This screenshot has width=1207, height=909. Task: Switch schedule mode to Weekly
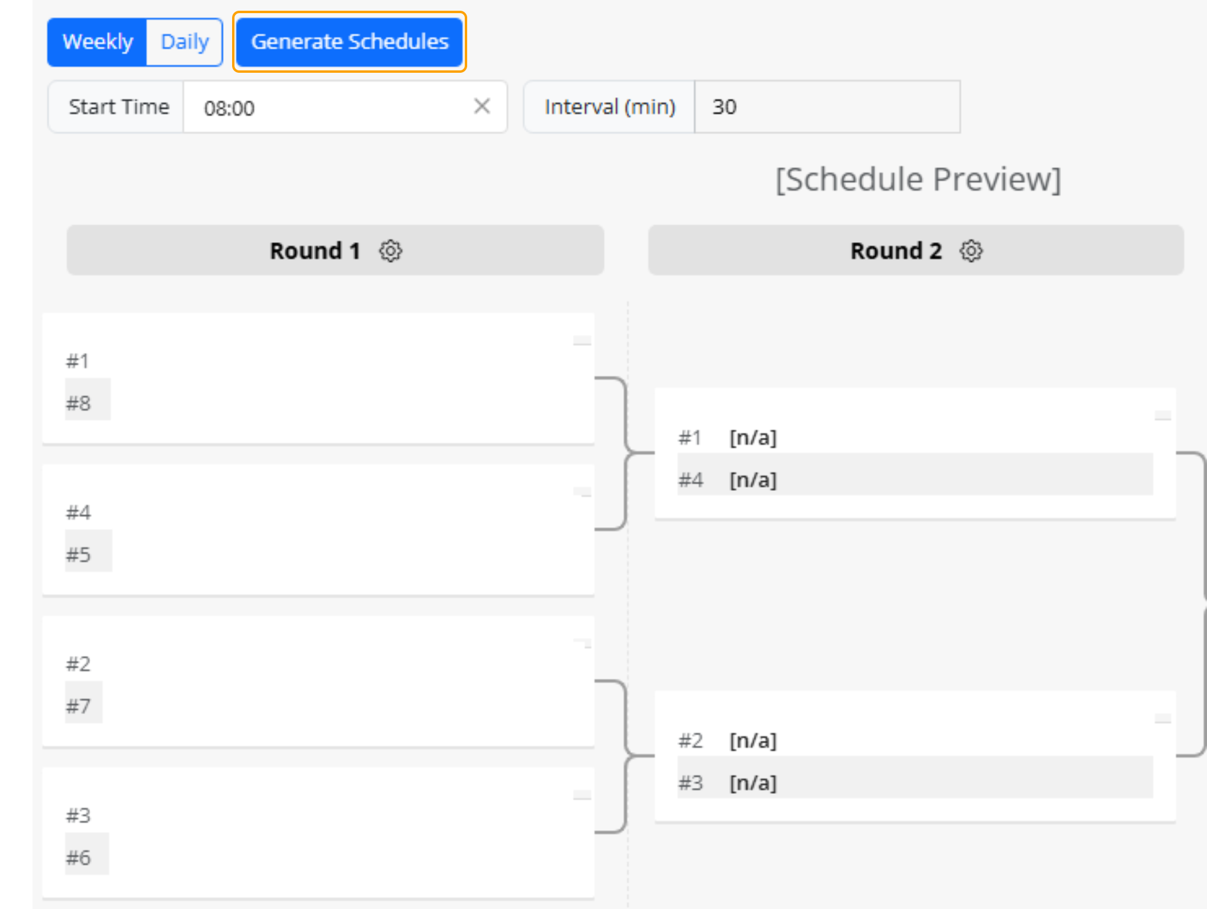[x=97, y=42]
